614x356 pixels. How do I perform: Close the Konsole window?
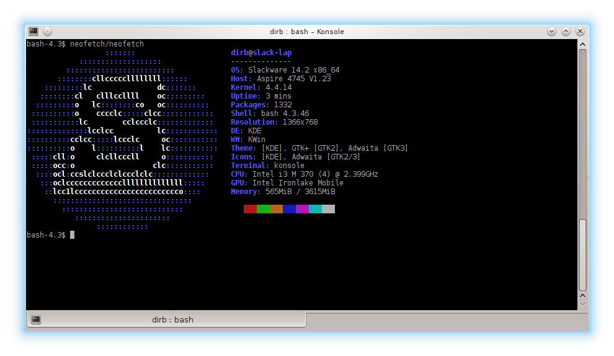coord(581,31)
